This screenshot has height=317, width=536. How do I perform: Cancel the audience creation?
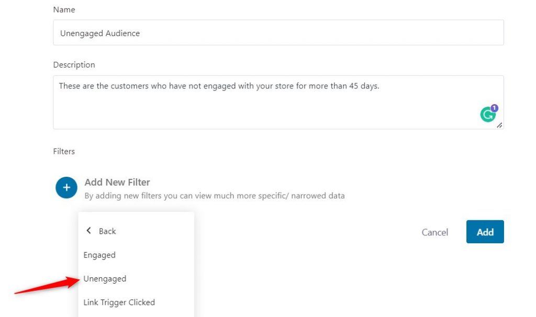434,232
